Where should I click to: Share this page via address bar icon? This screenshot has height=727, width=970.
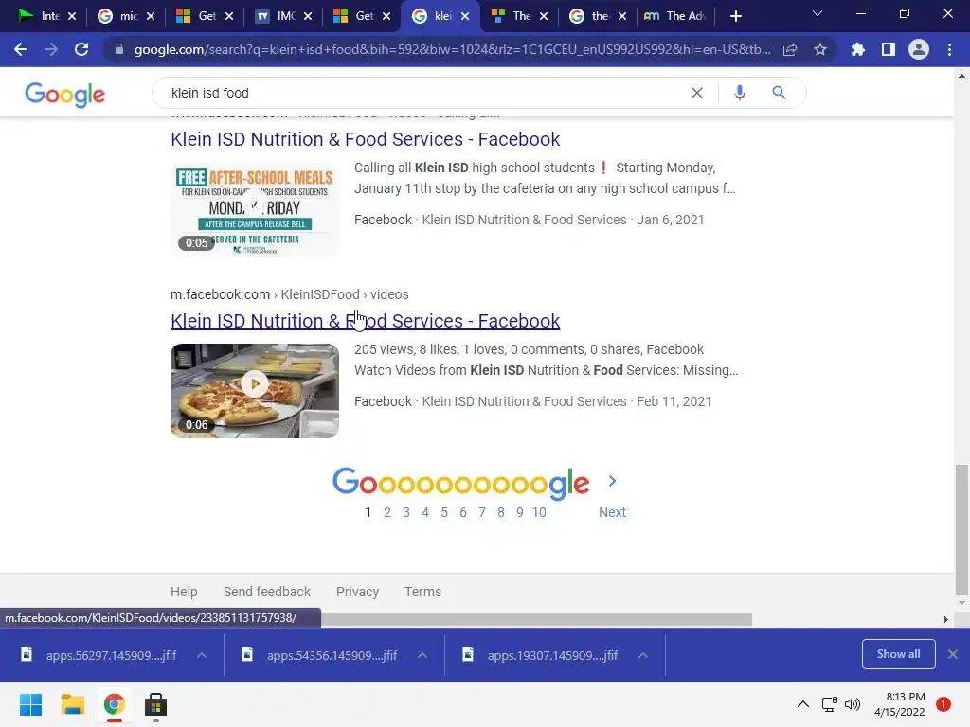tap(790, 49)
